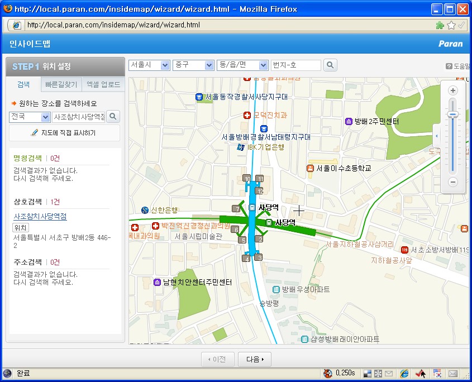This screenshot has height=382, width=472.
Task: Click the place search magnifier in sidebar
Action: [113, 117]
